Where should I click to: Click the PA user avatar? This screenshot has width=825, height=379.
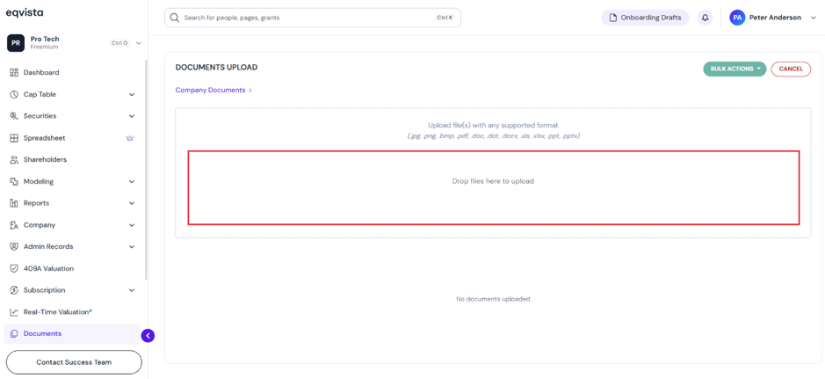pyautogui.click(x=737, y=18)
